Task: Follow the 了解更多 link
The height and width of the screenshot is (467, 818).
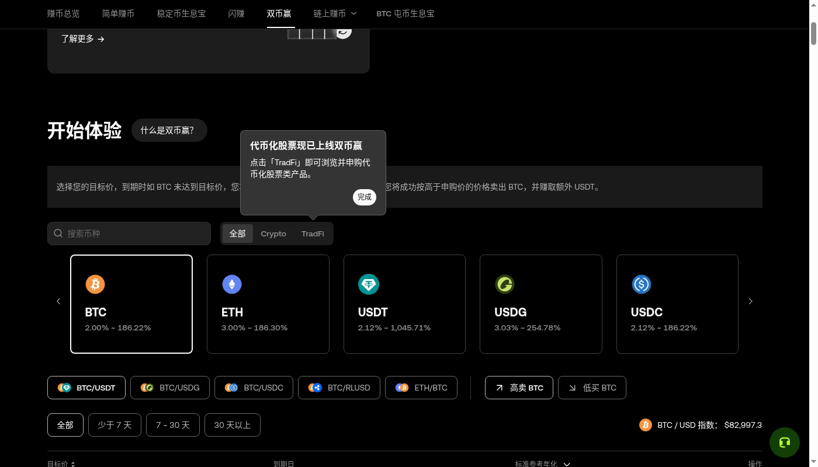Action: point(83,39)
